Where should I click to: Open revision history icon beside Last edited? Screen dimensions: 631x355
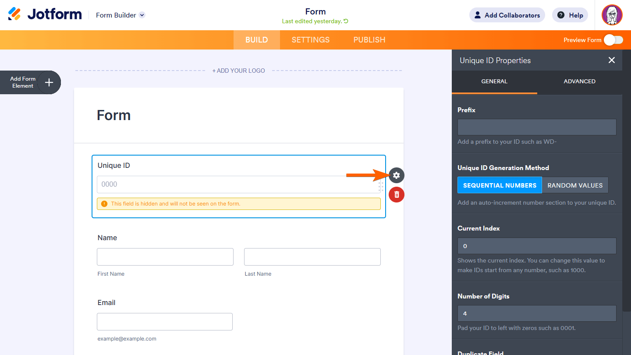pos(346,21)
